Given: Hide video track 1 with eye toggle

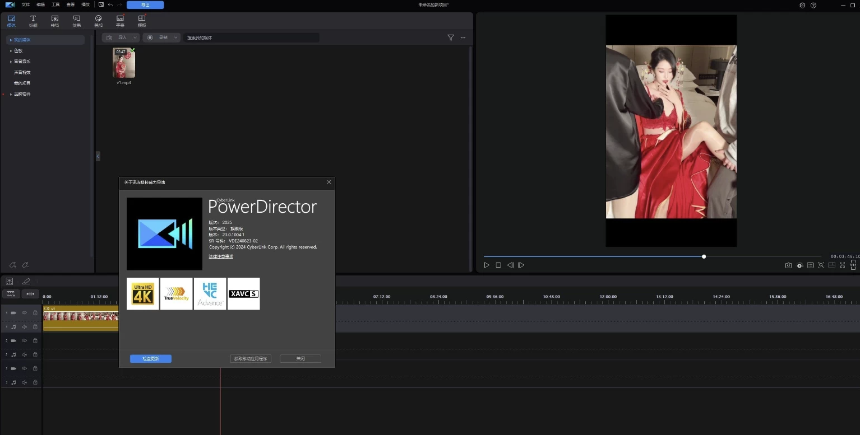Looking at the screenshot, I should point(24,312).
